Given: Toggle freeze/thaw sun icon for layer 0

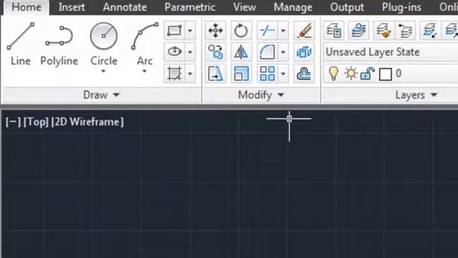Looking at the screenshot, I should pyautogui.click(x=351, y=73).
